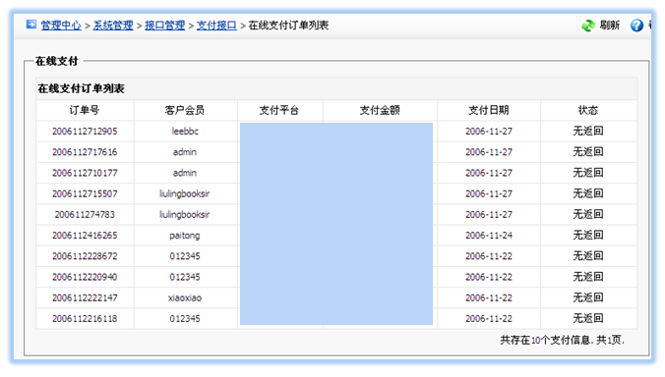This screenshot has width=665, height=377.
Task: Select the 客户会员 column header
Action: (x=185, y=110)
